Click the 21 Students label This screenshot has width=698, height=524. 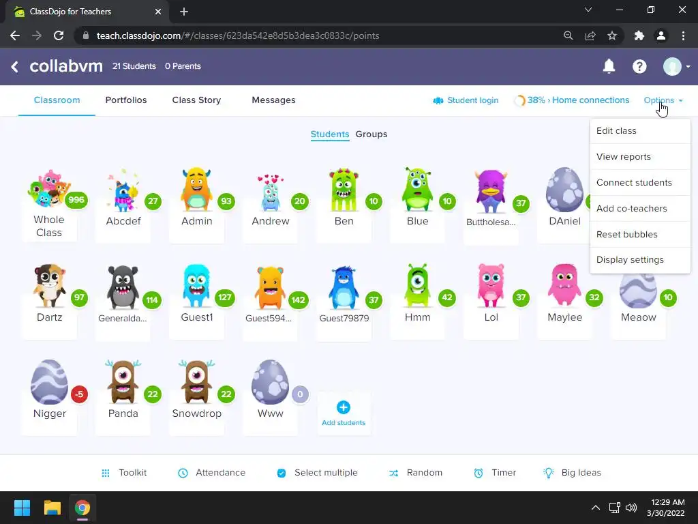(x=134, y=66)
